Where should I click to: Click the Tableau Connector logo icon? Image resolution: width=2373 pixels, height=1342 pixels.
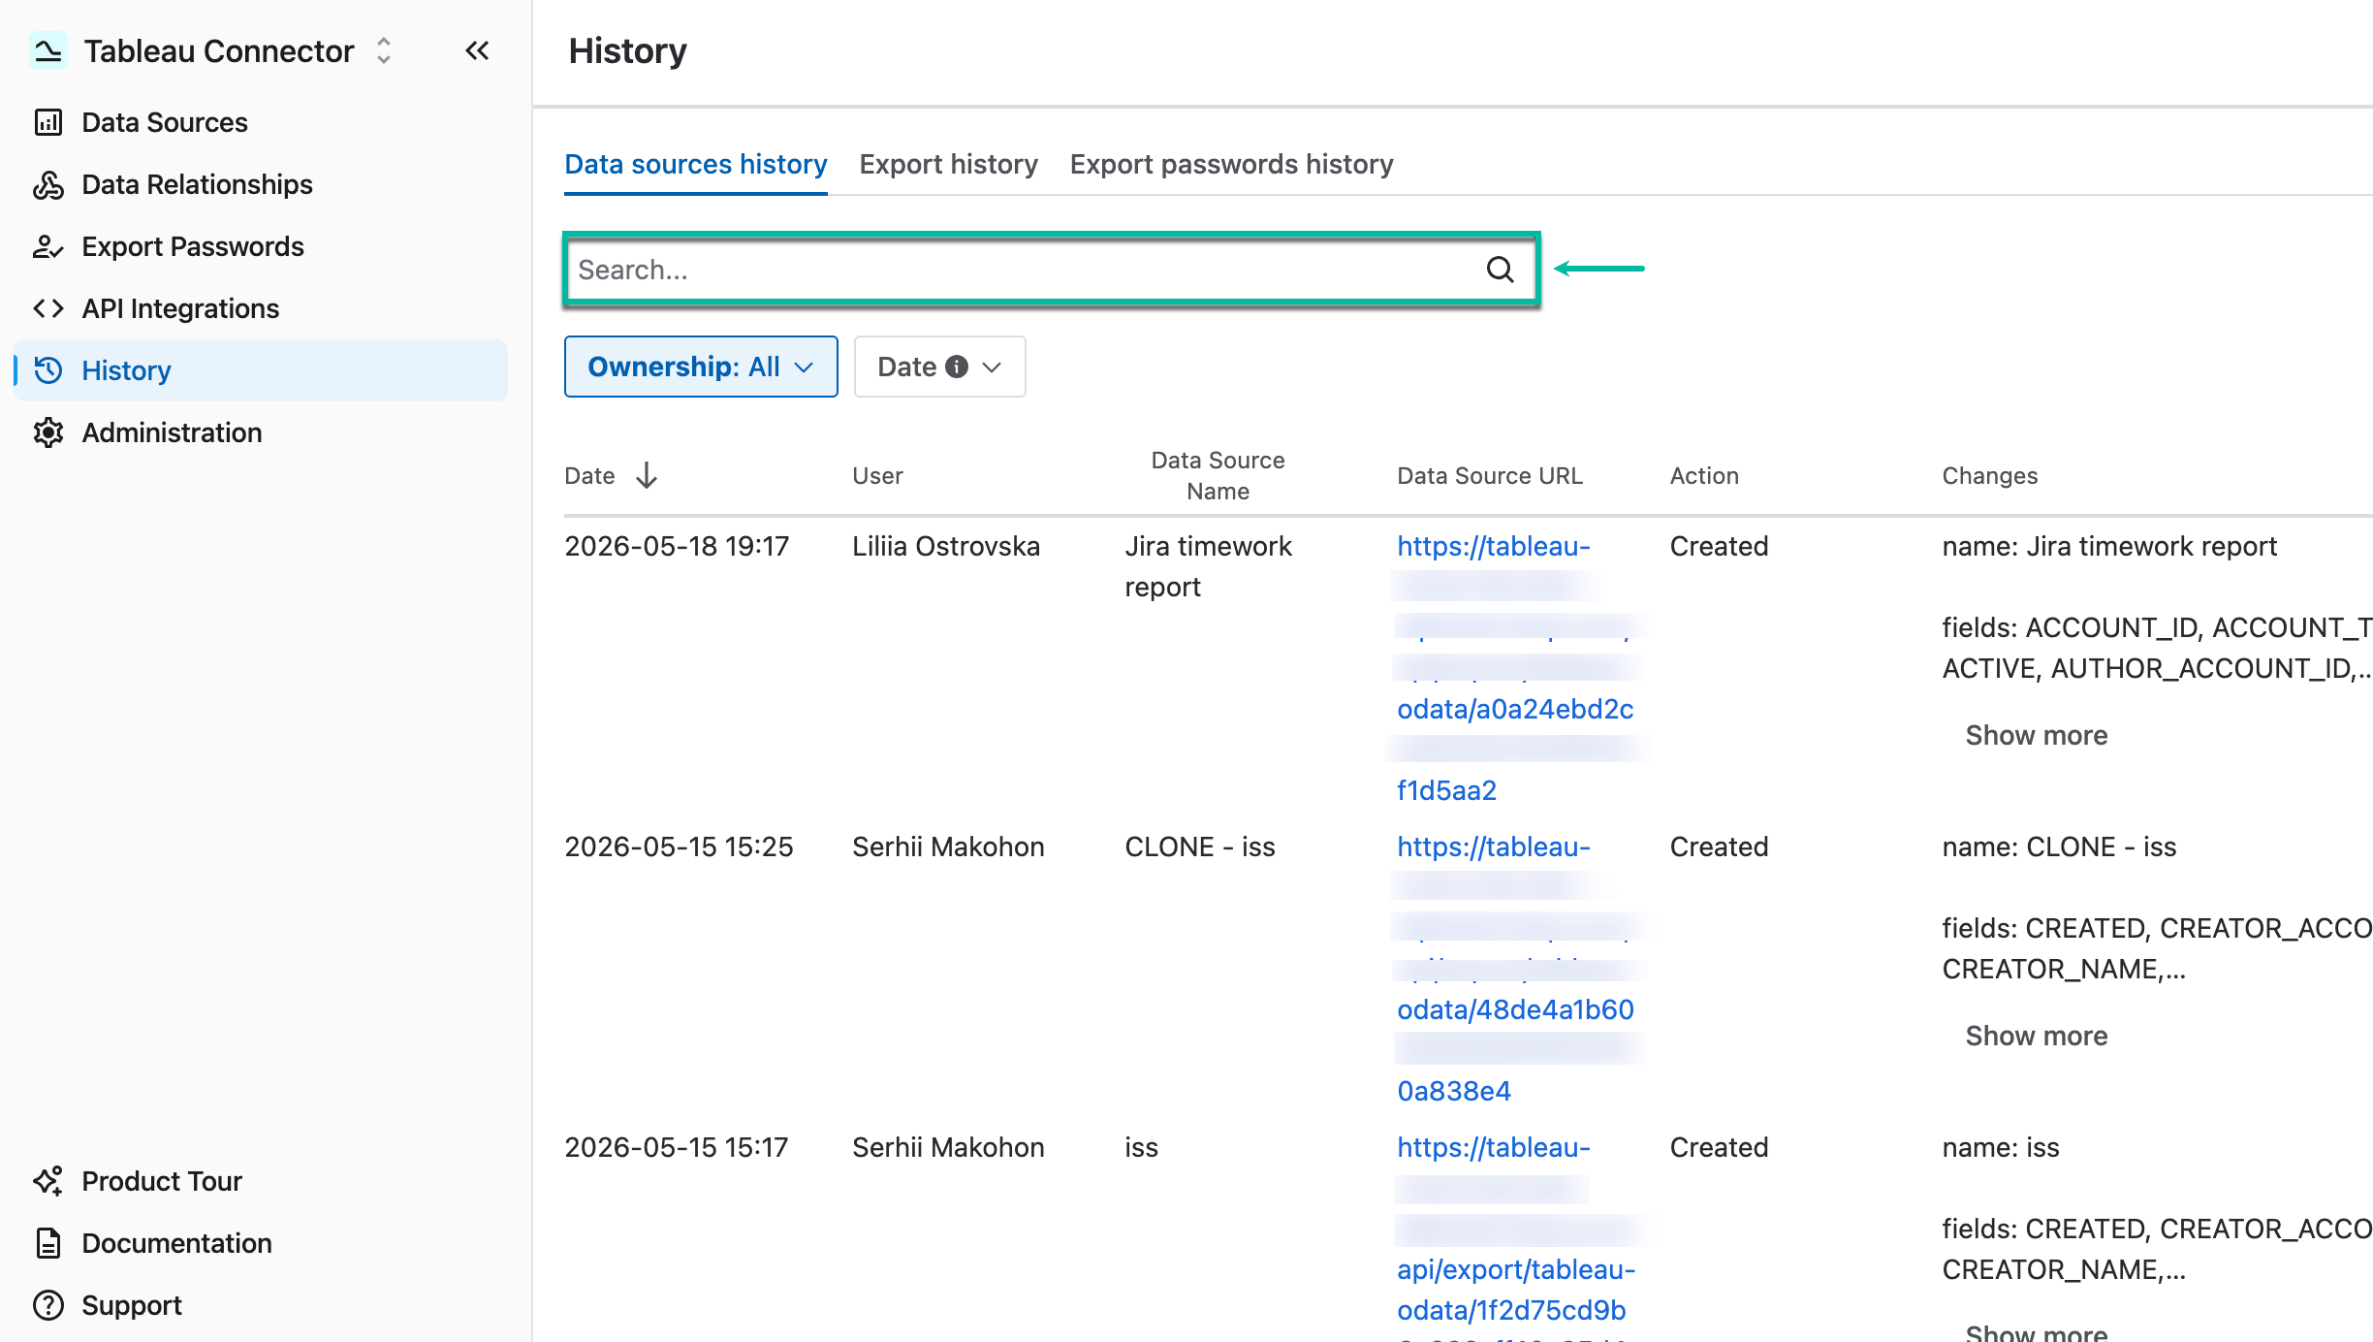[47, 50]
